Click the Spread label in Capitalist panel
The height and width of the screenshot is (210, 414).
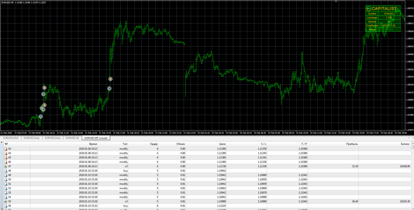pyautogui.click(x=372, y=21)
